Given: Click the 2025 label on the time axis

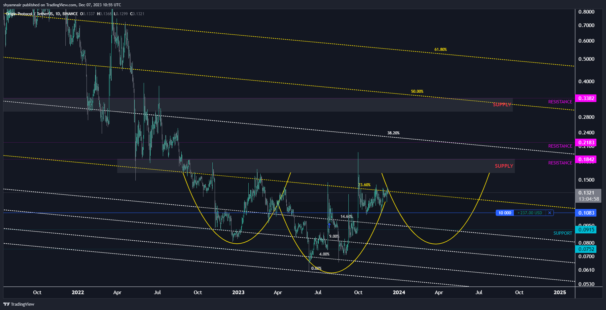Looking at the screenshot, I should 560,293.
